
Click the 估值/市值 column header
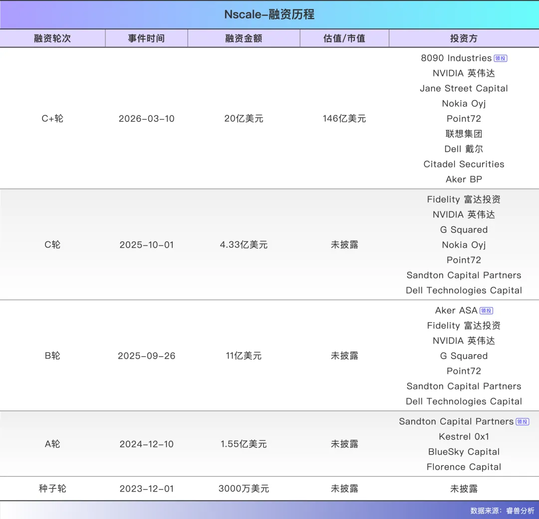(344, 38)
